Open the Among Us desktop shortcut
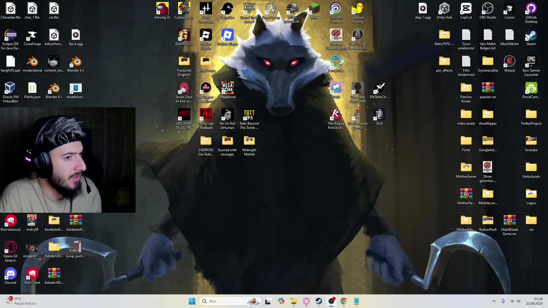This screenshot has width=548, height=308. coord(162,11)
